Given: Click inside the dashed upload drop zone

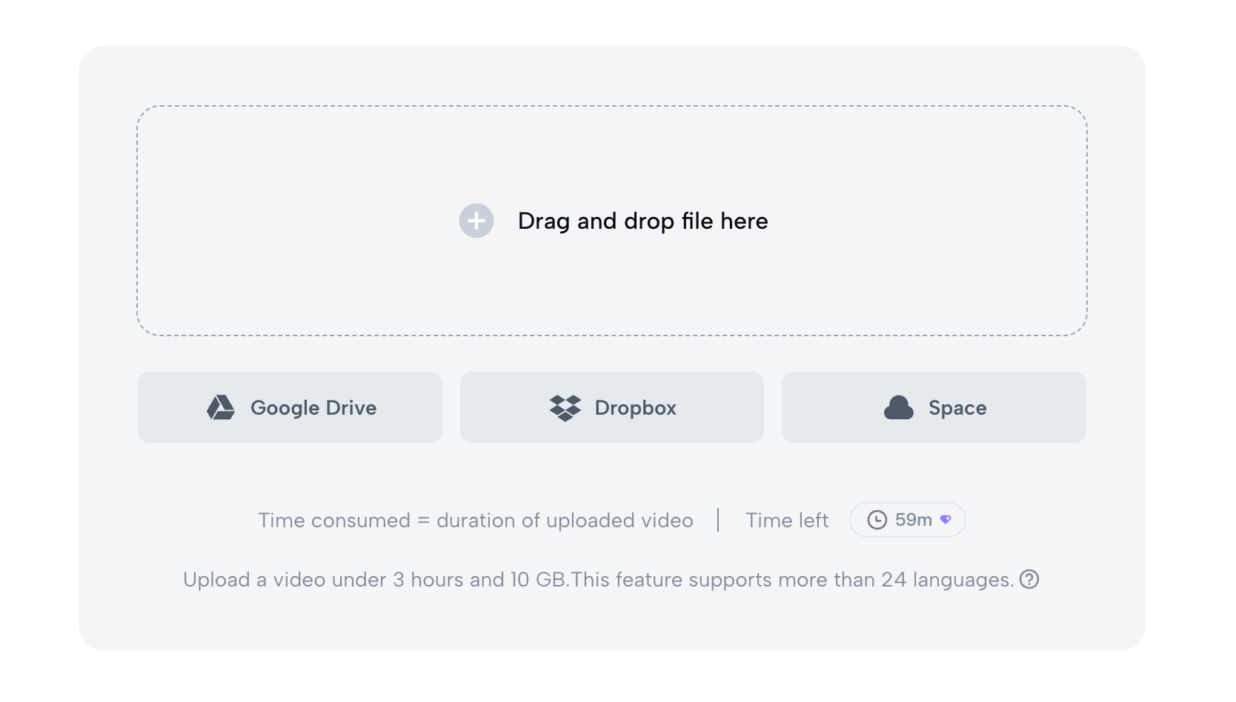Looking at the screenshot, I should tap(612, 221).
